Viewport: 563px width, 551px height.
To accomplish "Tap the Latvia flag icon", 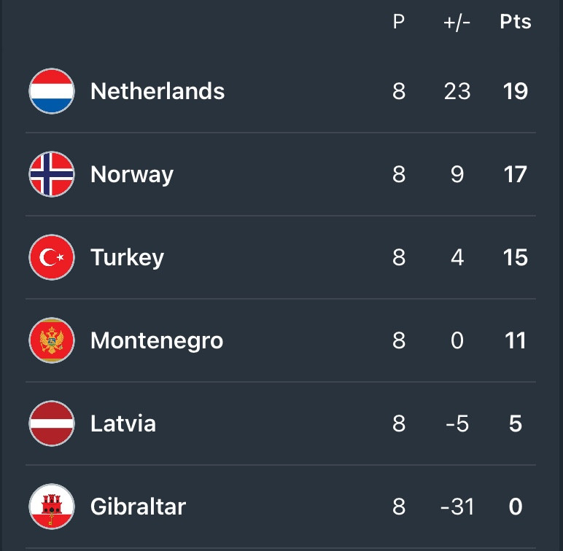I will [x=52, y=423].
